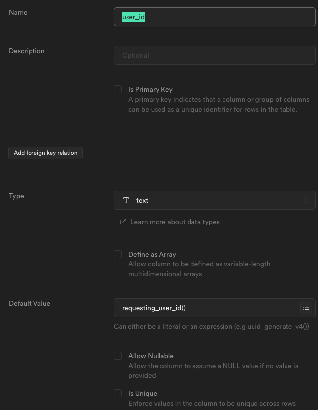Focus the optional Description input field
The image size is (318, 410).
click(x=214, y=55)
